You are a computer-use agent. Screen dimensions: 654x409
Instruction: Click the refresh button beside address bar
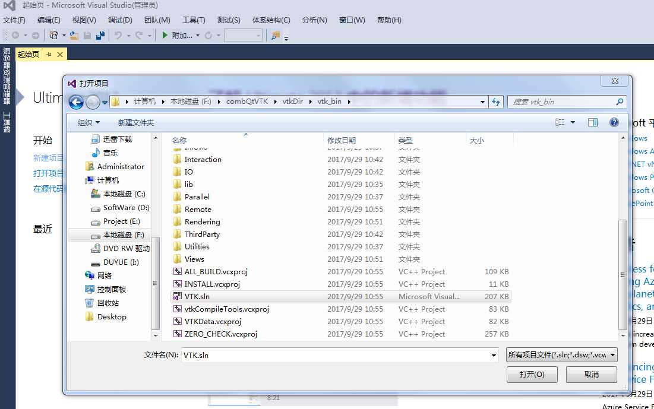pos(496,102)
